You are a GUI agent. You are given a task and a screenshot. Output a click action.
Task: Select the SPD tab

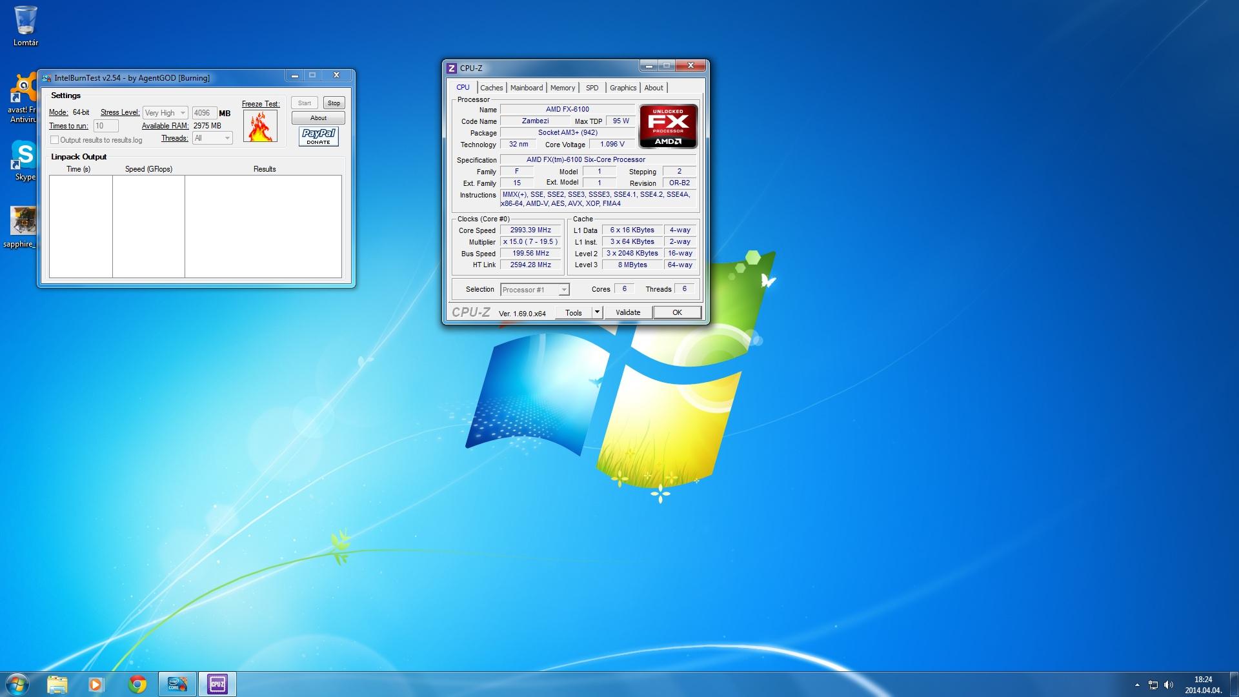pyautogui.click(x=592, y=88)
